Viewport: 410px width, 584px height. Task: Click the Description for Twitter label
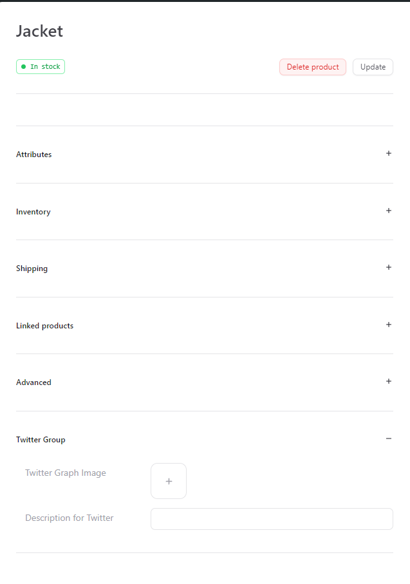(70, 518)
